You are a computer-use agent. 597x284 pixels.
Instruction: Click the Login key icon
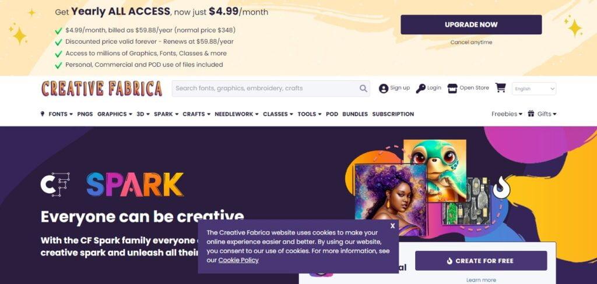[x=421, y=88]
